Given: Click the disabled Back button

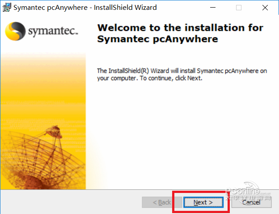Looking at the screenshot, I should [x=162, y=202].
